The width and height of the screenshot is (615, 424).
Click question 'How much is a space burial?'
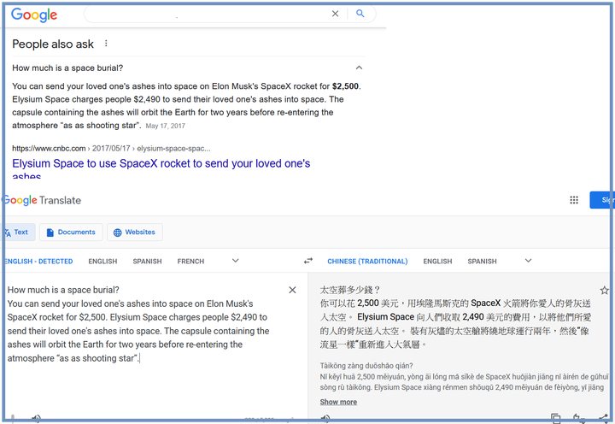(67, 68)
